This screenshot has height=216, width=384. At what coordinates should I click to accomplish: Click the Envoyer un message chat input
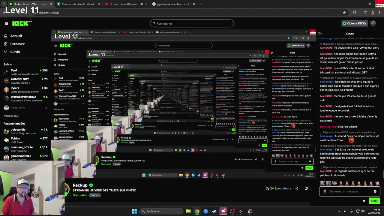[x=350, y=191]
